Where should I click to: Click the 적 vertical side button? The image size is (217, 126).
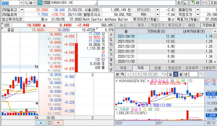(111, 65)
